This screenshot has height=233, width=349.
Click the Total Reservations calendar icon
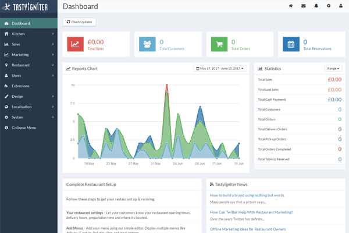point(291,44)
